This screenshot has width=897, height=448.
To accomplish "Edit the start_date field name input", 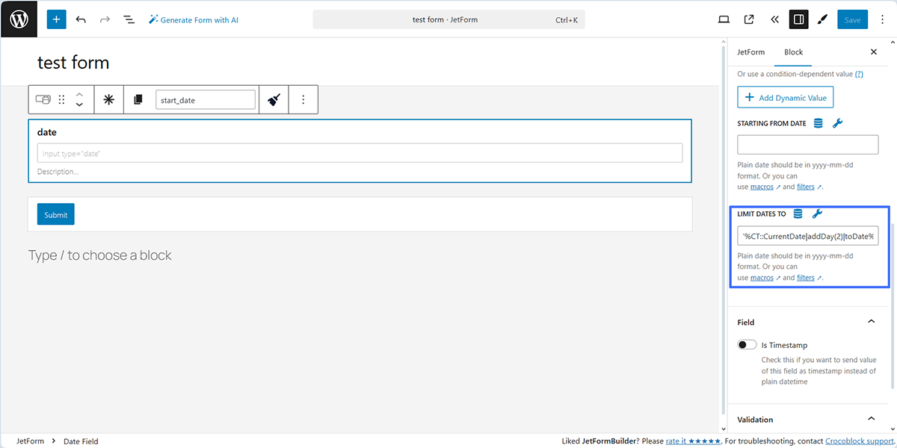I will tap(206, 99).
